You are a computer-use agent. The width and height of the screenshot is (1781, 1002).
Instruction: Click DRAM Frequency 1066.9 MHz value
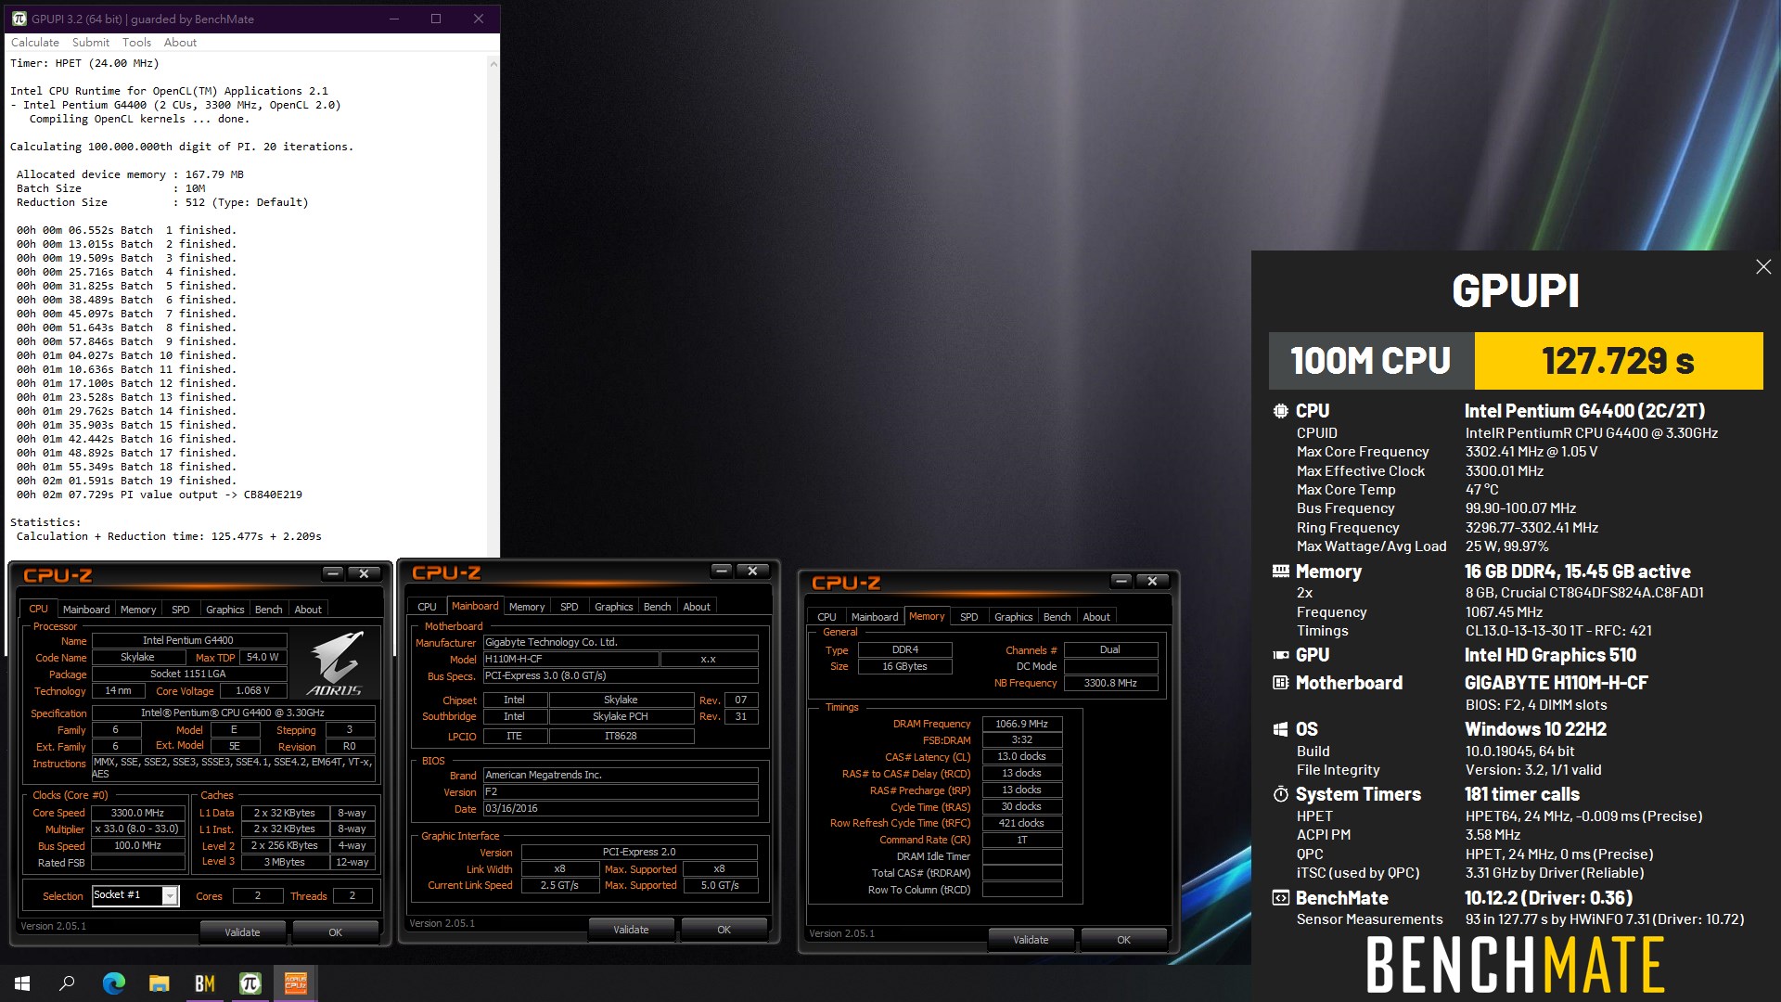pos(1022,724)
